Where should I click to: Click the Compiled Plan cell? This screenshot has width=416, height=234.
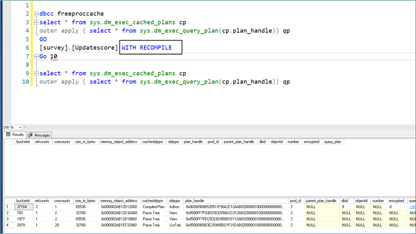(x=154, y=207)
